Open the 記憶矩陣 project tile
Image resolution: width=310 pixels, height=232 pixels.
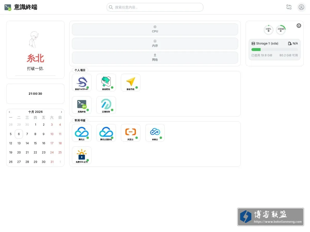coord(106,105)
